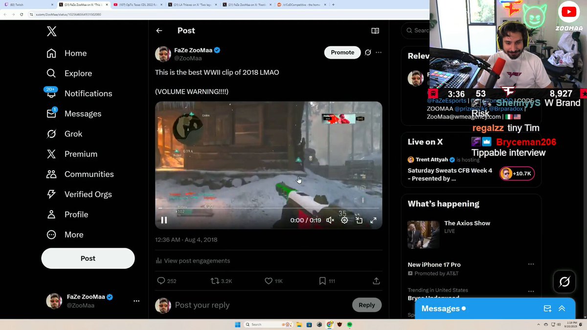Open the Windows Start menu
Image resolution: width=587 pixels, height=330 pixels.
click(237, 325)
